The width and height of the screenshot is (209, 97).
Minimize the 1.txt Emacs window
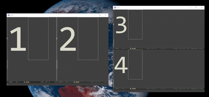click(x=94, y=15)
